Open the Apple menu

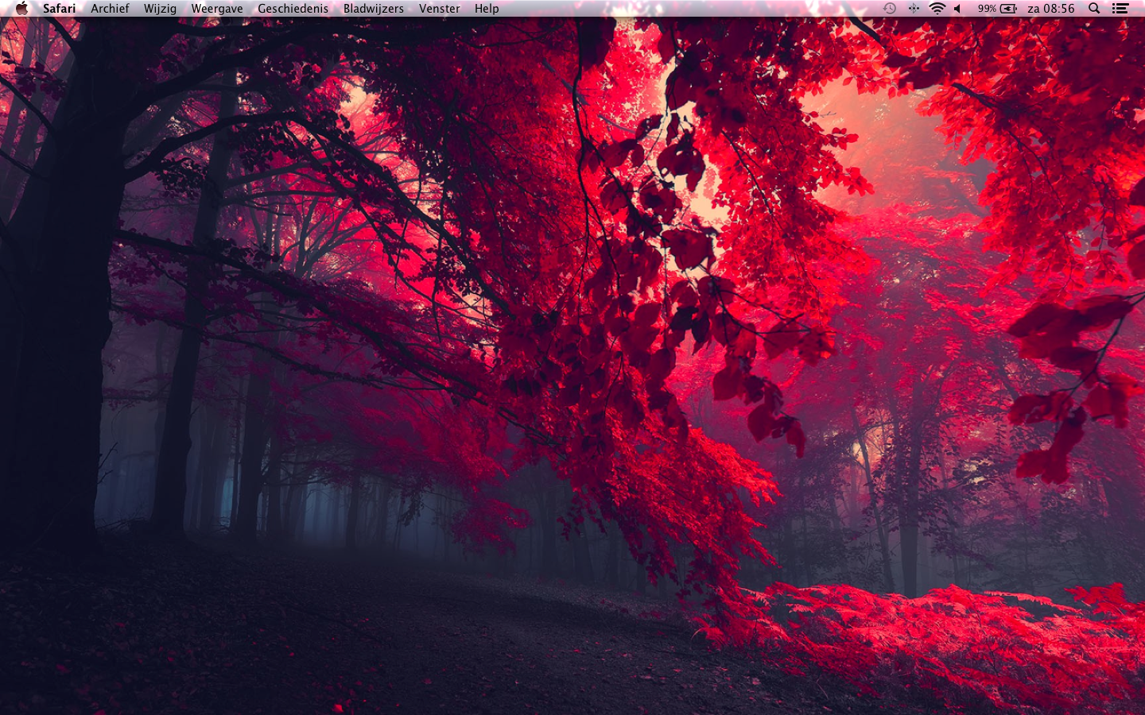pyautogui.click(x=21, y=9)
